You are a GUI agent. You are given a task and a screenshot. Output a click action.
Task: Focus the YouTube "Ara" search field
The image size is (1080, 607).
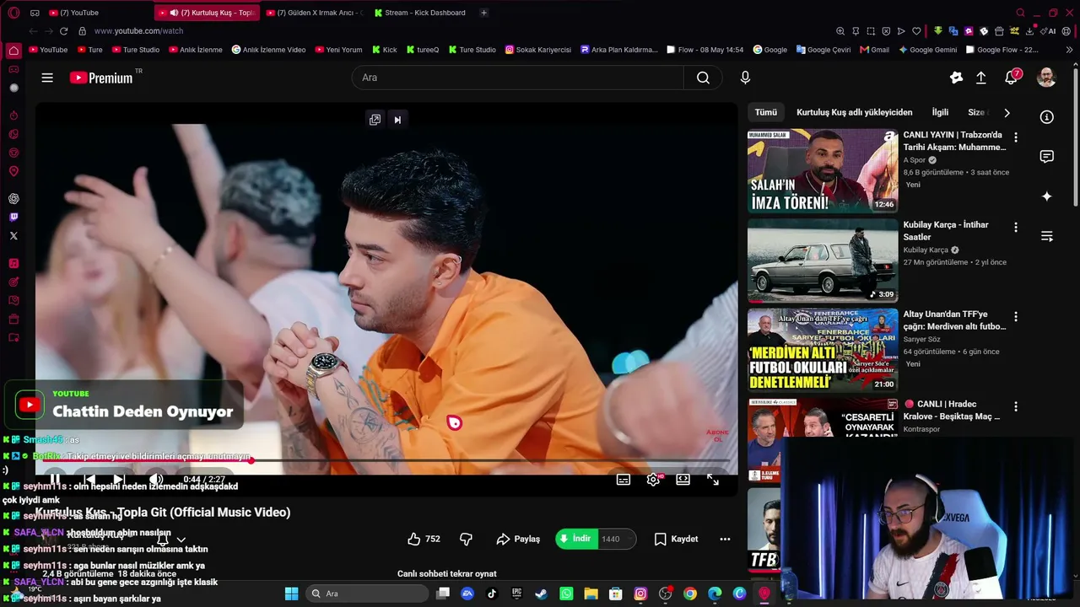pos(517,78)
